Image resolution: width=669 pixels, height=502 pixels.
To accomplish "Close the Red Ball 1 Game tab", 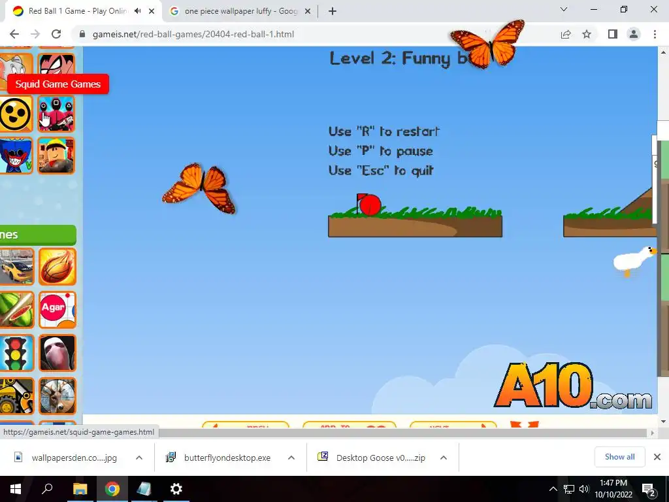I will pyautogui.click(x=152, y=12).
